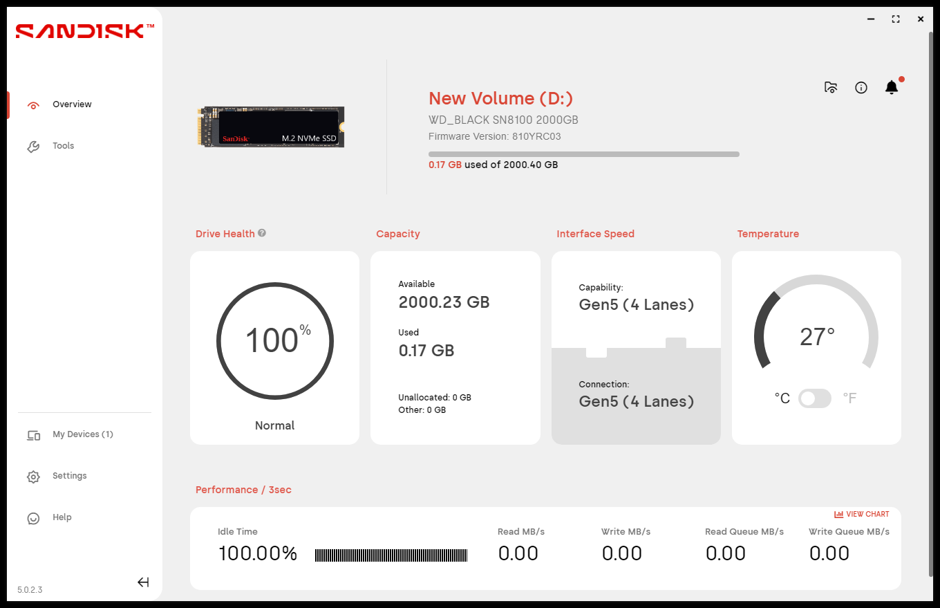
Task: Click the WD_BLACK SN8100 2000GB model text
Action: point(503,120)
